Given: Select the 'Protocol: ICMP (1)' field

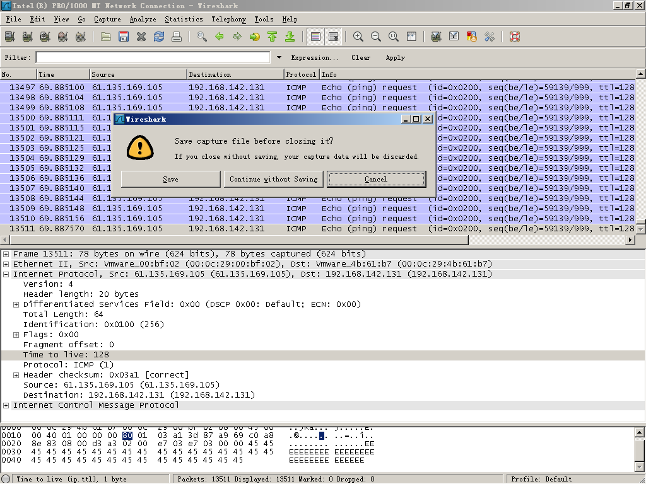Looking at the screenshot, I should 68,365.
